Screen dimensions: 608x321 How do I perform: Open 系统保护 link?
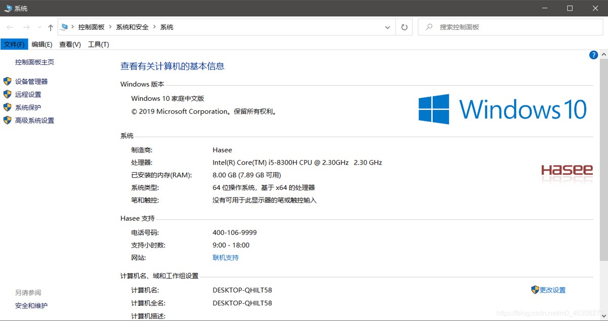(x=28, y=108)
